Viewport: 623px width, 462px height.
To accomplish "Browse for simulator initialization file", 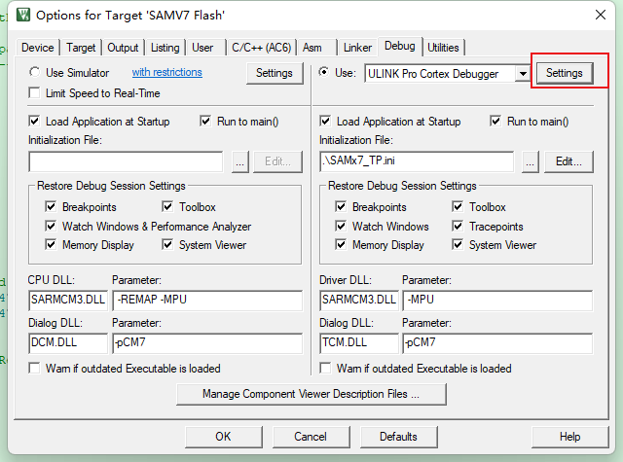I will pos(240,162).
